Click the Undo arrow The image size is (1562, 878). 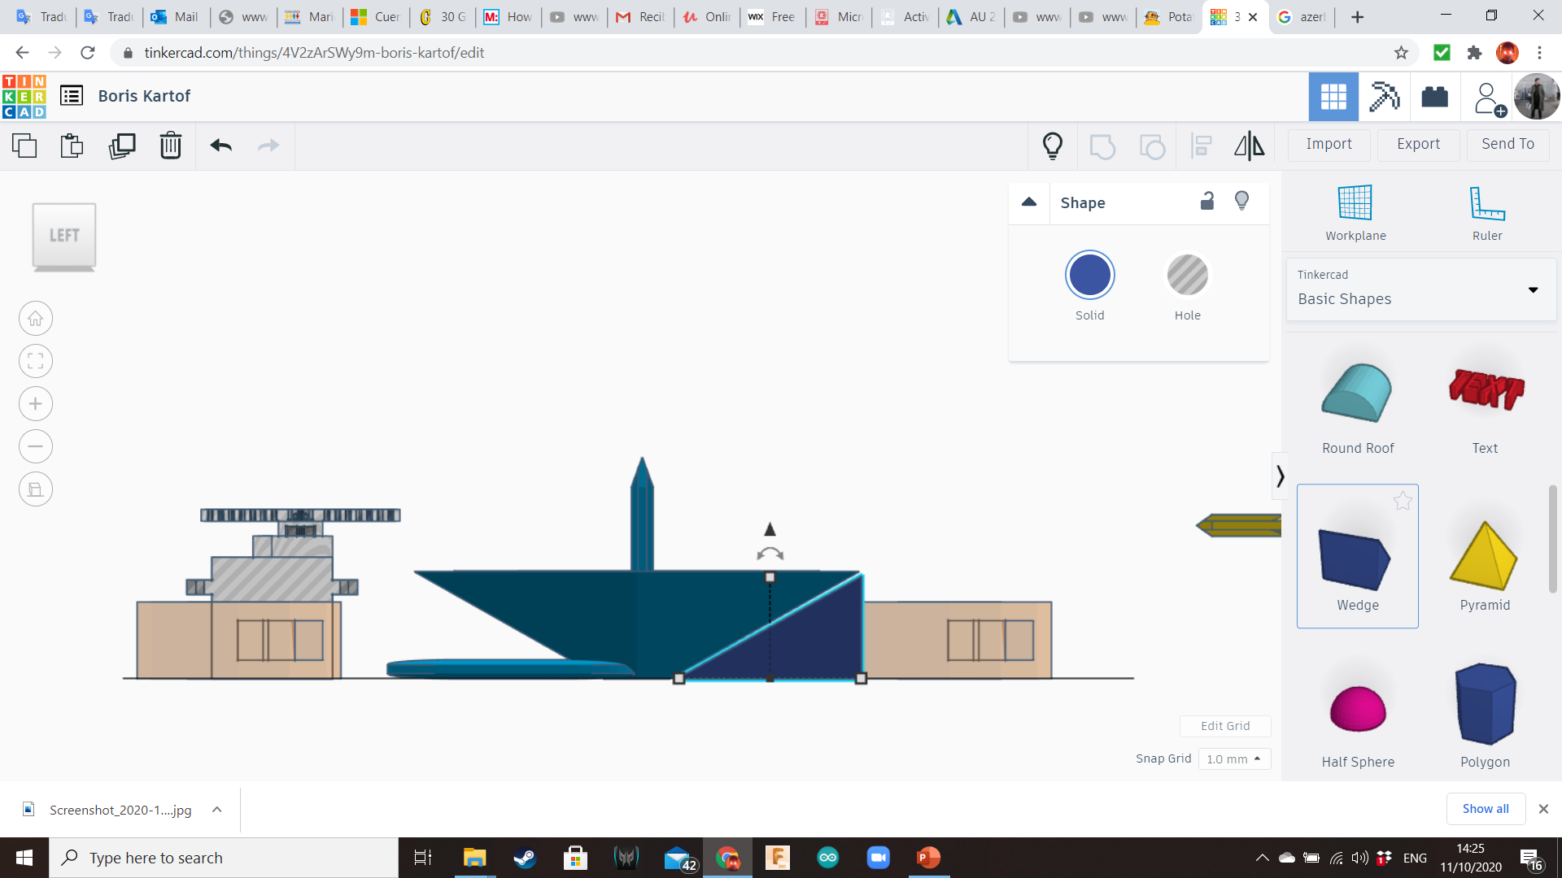pyautogui.click(x=220, y=146)
